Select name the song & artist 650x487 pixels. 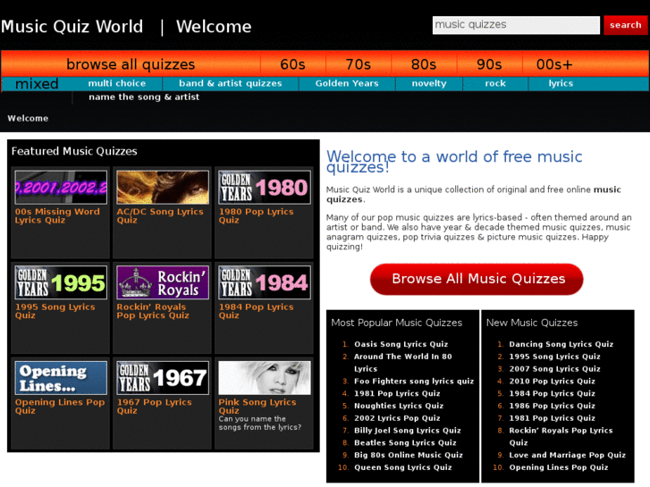pos(144,97)
